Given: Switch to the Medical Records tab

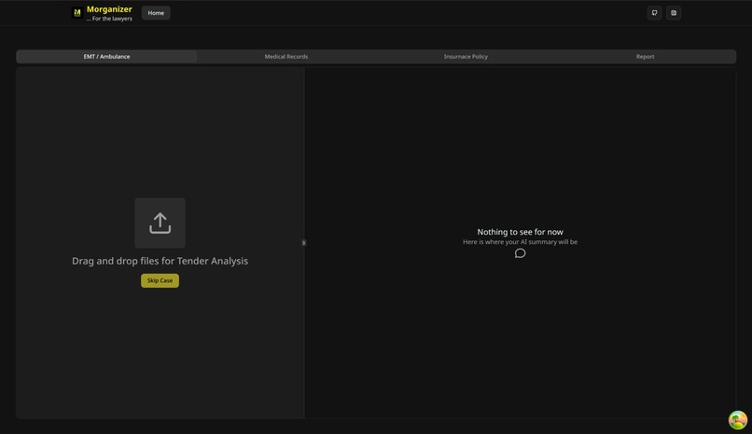Looking at the screenshot, I should point(286,57).
